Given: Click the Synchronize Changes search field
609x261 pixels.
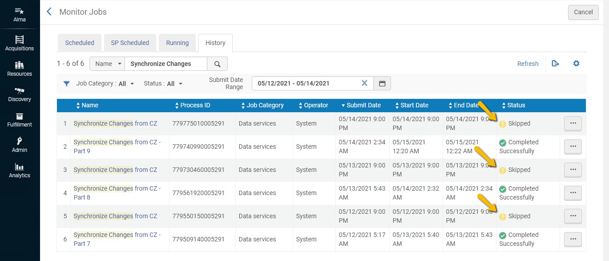Looking at the screenshot, I should (x=165, y=64).
